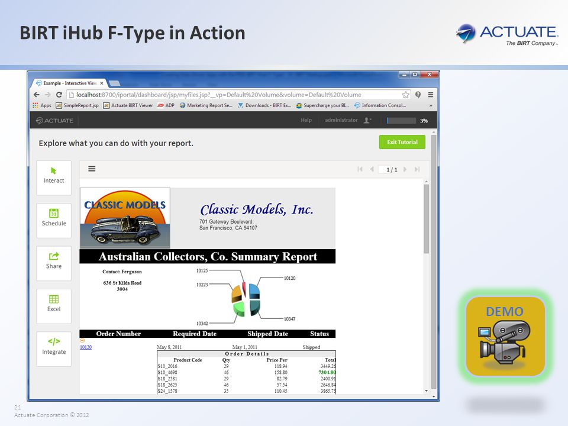Select the green 10342 pie slice
The width and height of the screenshot is (568, 426).
[x=238, y=309]
